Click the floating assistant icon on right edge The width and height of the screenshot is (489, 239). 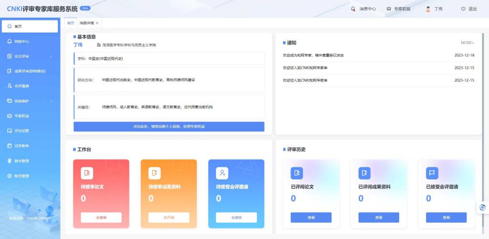coord(482,207)
